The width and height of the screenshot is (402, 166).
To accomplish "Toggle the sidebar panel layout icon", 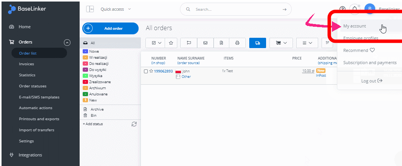I will [90, 9].
